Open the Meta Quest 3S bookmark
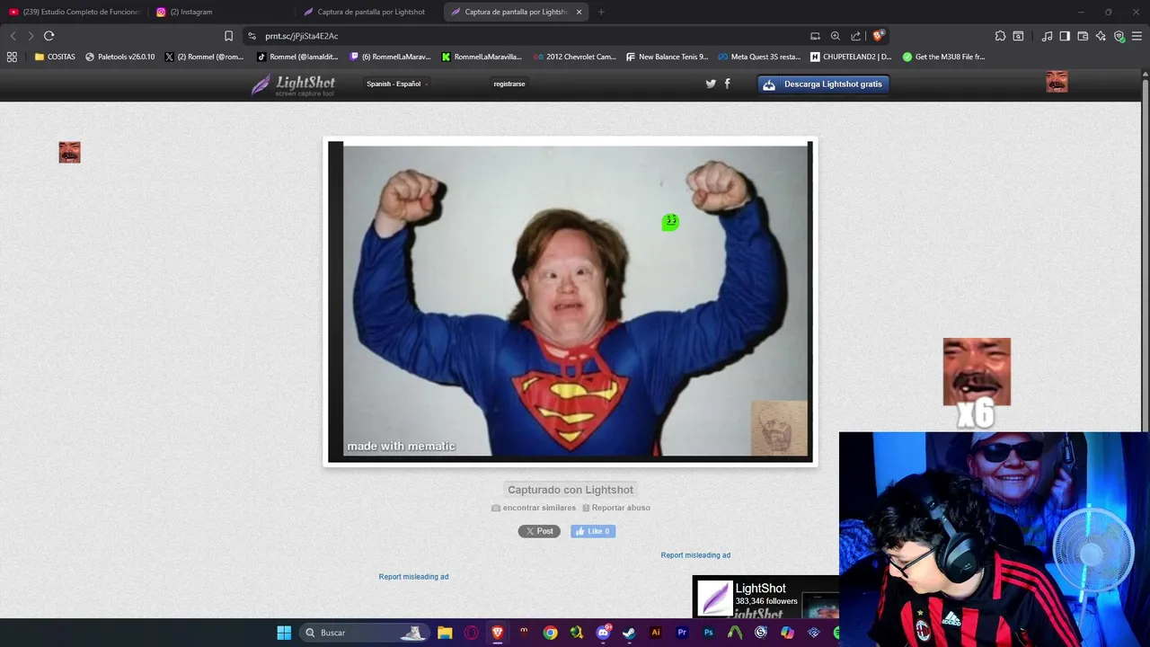This screenshot has width=1150, height=647. tap(759, 57)
